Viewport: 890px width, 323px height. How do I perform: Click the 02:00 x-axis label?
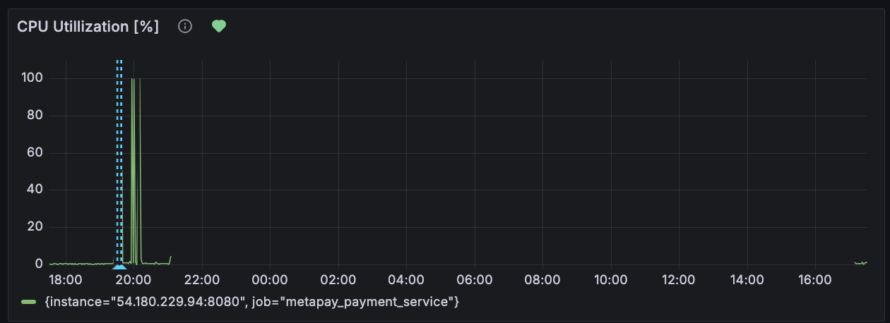pos(338,280)
